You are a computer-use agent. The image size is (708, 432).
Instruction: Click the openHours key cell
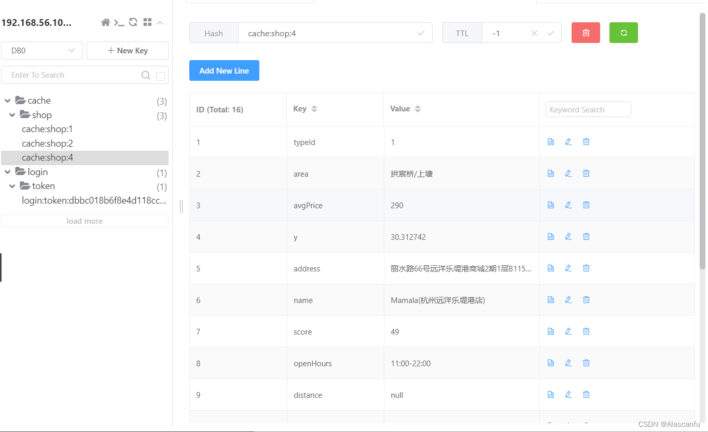point(335,364)
